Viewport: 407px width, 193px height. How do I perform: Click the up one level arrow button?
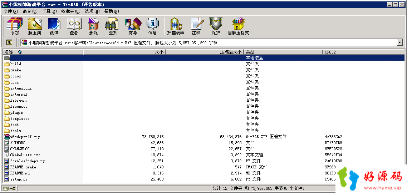click(x=9, y=42)
